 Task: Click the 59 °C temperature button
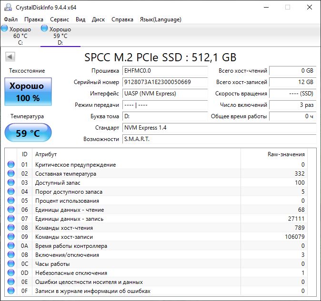pos(28,133)
